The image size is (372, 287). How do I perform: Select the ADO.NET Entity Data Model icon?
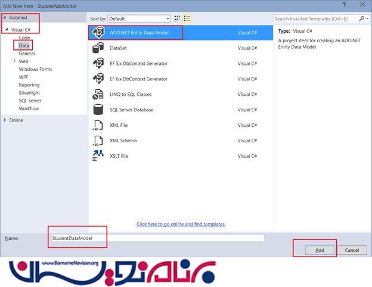99,33
